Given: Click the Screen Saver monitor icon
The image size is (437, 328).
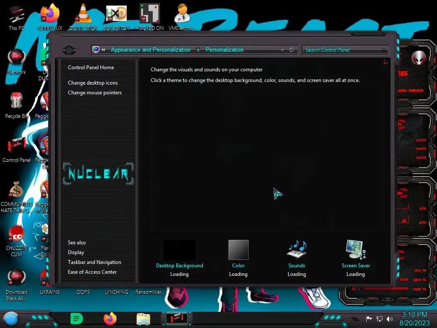Looking at the screenshot, I should [x=355, y=249].
